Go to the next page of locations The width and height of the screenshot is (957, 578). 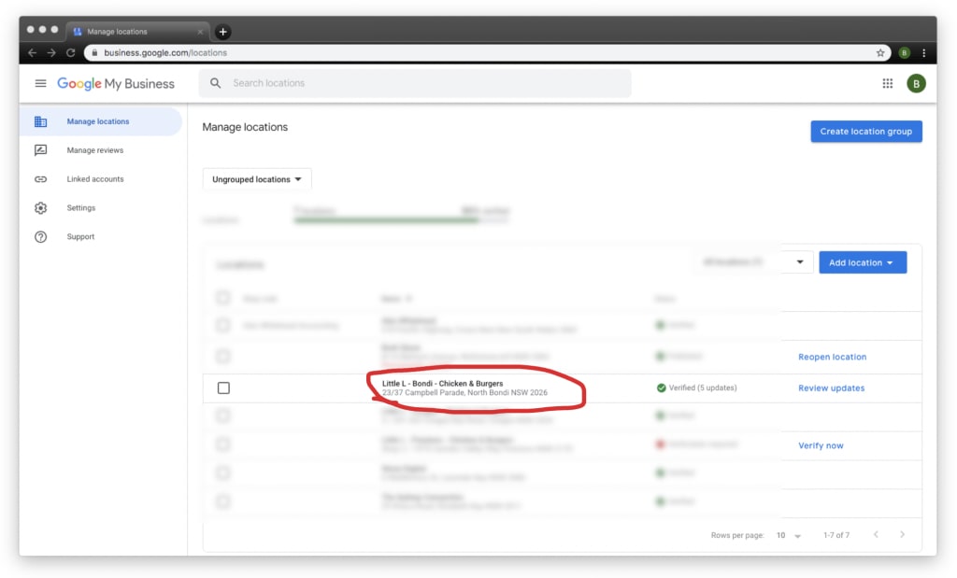(x=902, y=535)
